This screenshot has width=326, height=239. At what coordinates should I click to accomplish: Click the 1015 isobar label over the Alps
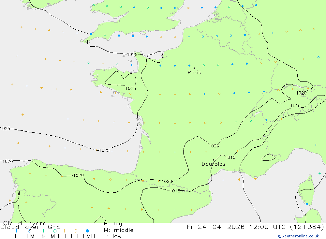pyautogui.click(x=295, y=106)
